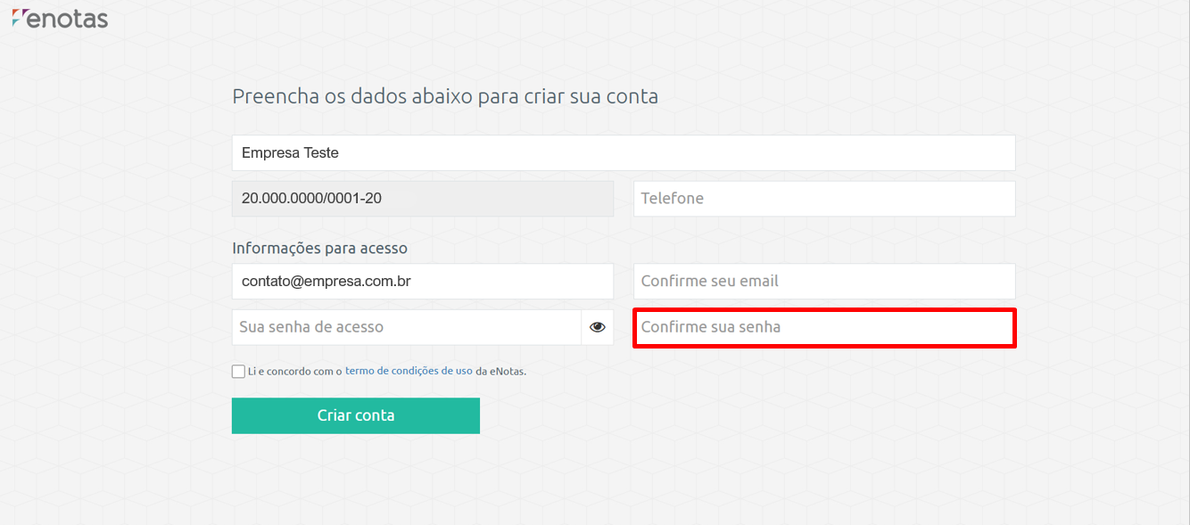Submit the form with Criar conta
Image resolution: width=1190 pixels, height=525 pixels.
(356, 415)
